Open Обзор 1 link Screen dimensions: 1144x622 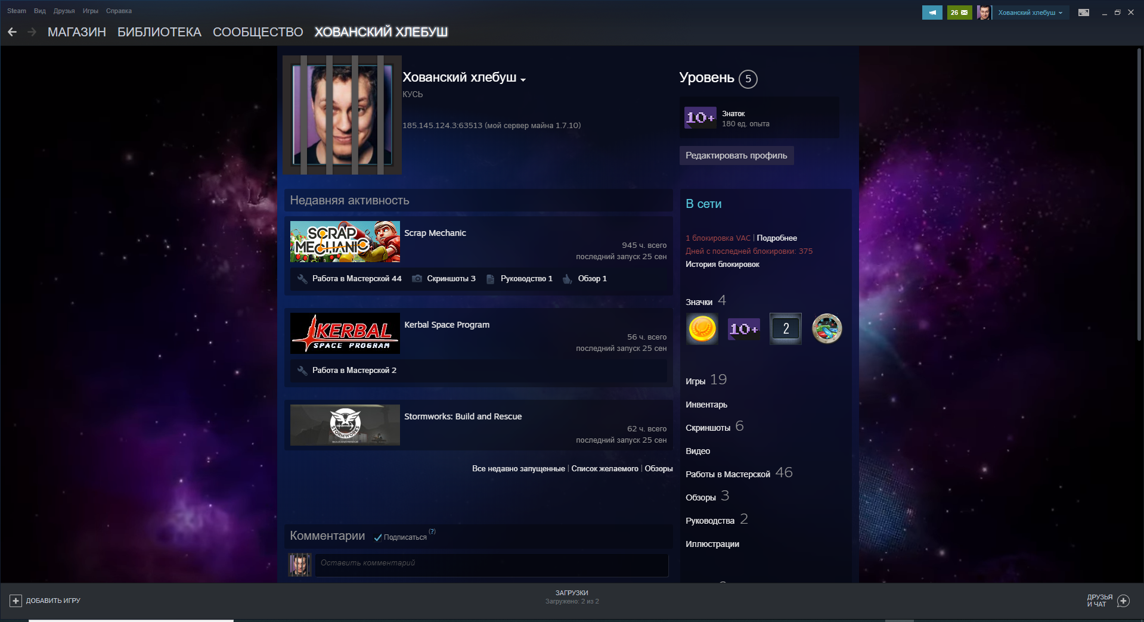click(593, 279)
